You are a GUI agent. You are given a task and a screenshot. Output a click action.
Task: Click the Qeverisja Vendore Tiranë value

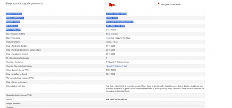tap(116, 14)
